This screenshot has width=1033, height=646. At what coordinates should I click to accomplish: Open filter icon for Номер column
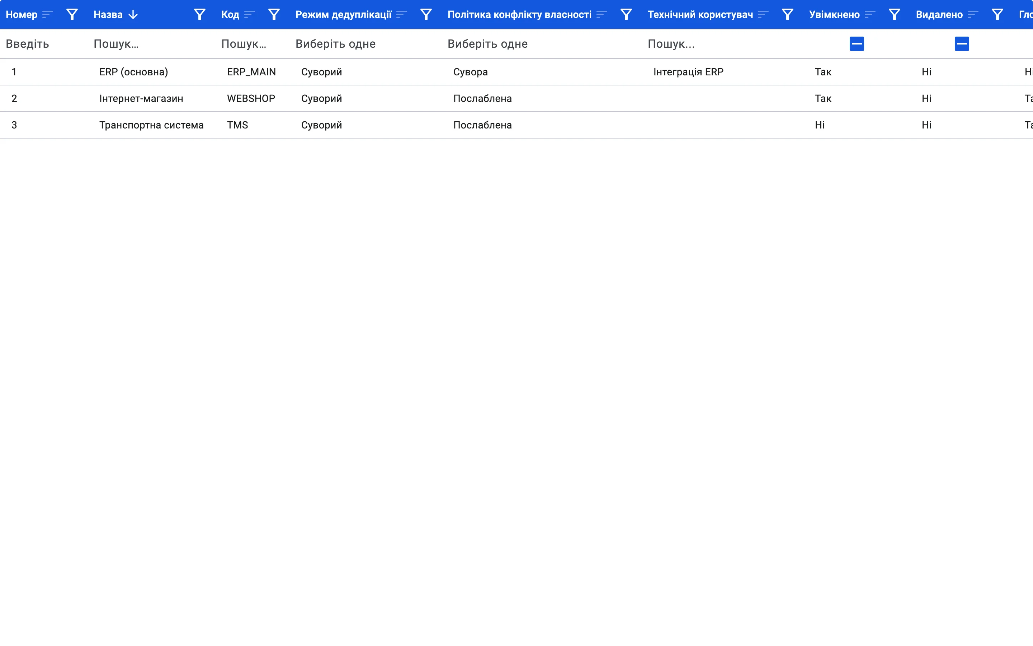(72, 14)
